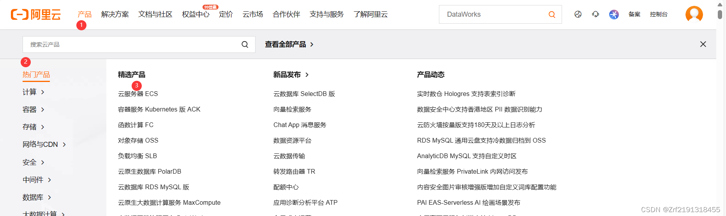Open the 合作伙伴 menu
Viewport: 726px width, 216px height.
tap(286, 14)
